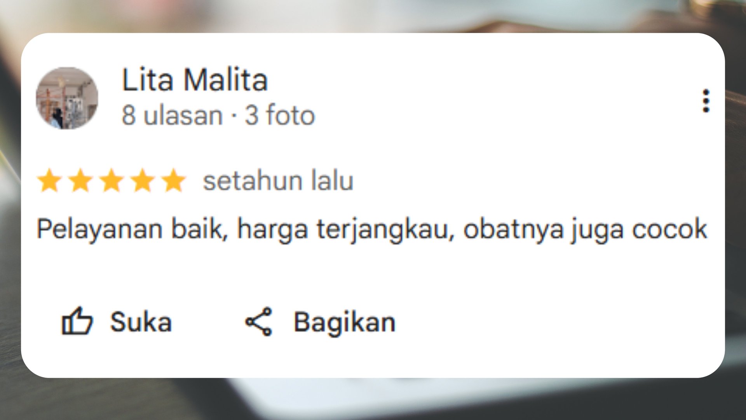Click the word Pelayanan in the review
The image size is (746, 420).
tap(99, 229)
